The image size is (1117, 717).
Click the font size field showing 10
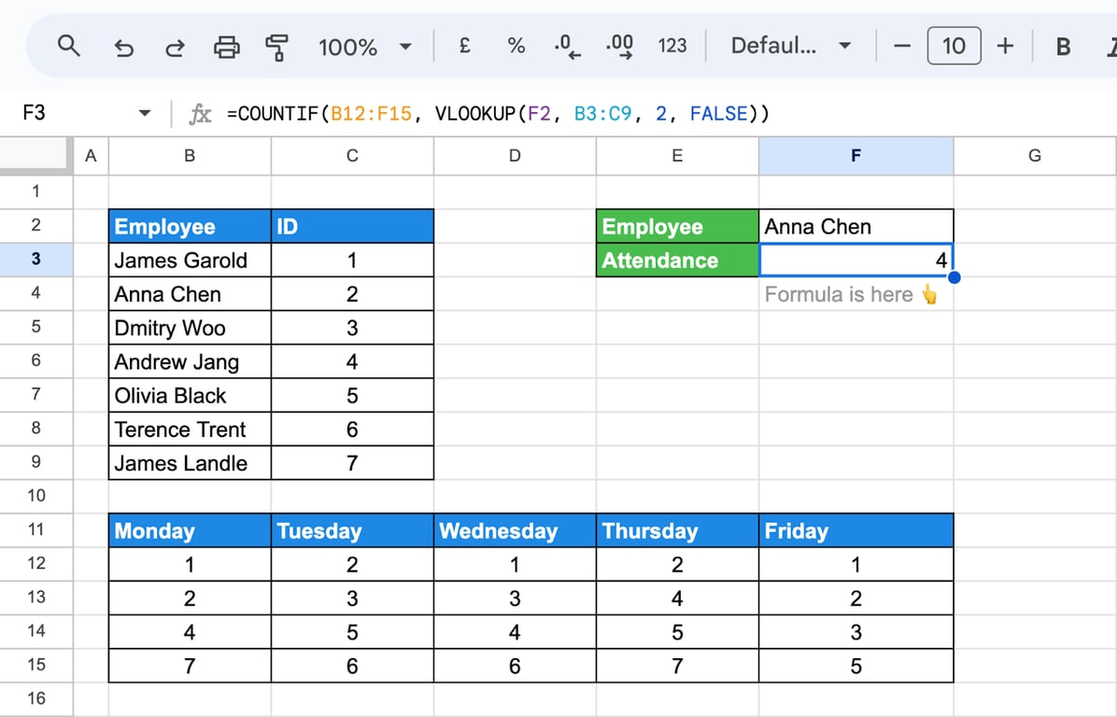pos(954,47)
